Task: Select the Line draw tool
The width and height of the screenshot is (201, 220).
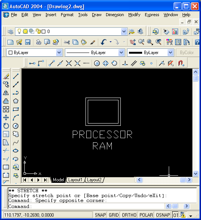Action: coord(16,76)
